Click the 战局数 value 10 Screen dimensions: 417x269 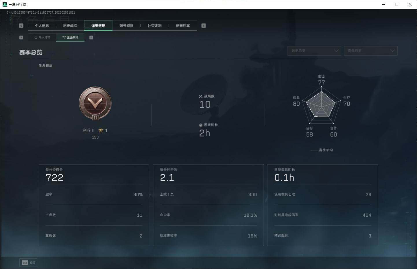205,104
